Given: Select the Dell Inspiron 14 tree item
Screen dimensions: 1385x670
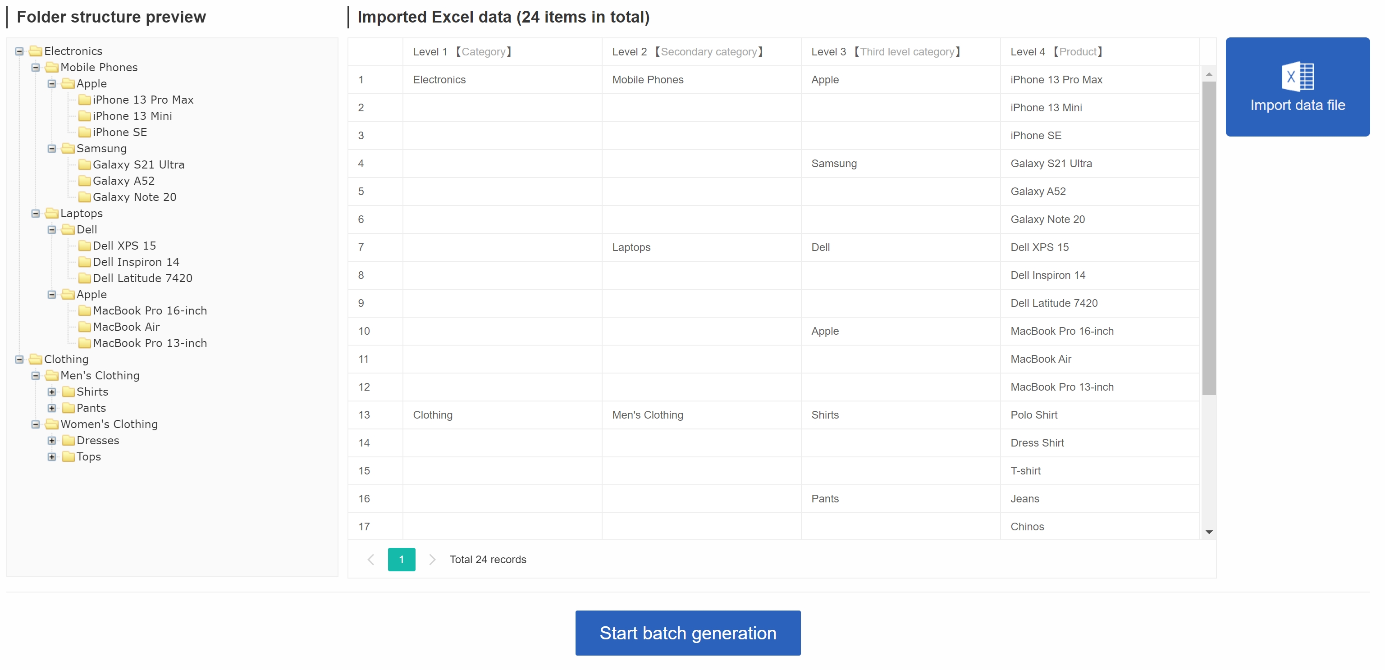Looking at the screenshot, I should 136,262.
